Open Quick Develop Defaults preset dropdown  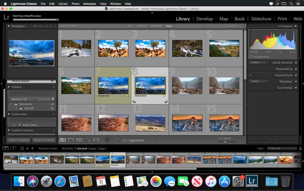pyautogui.click(x=259, y=62)
